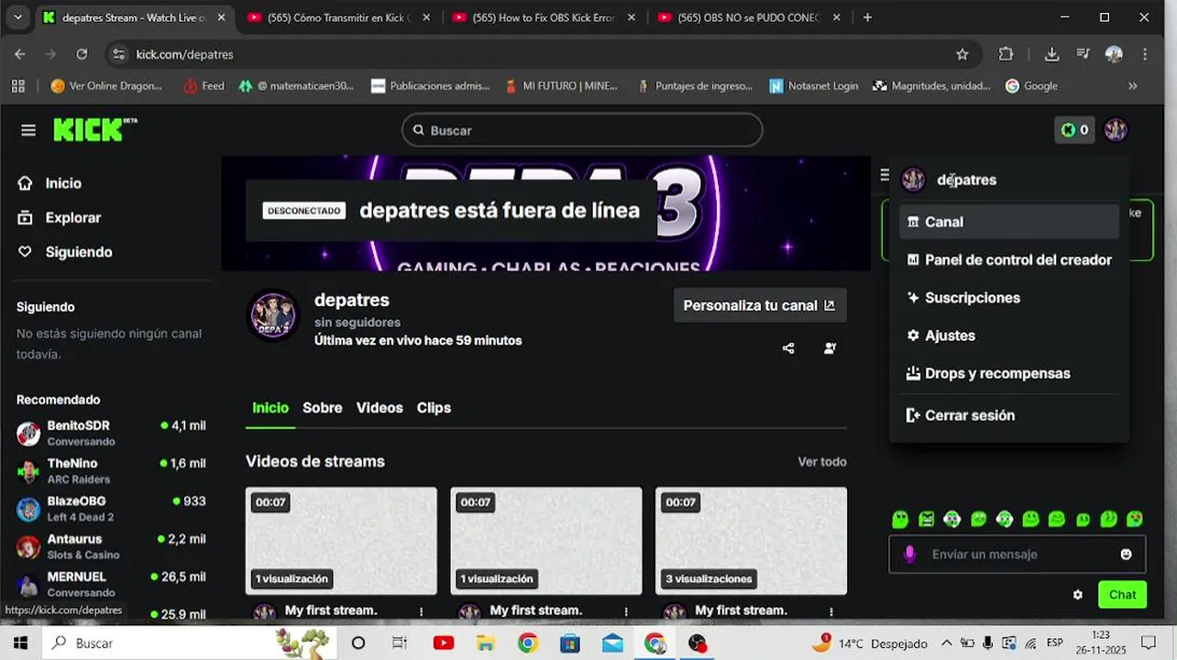The height and width of the screenshot is (660, 1177).
Task: Bookmark this page with the star icon
Action: tap(962, 54)
